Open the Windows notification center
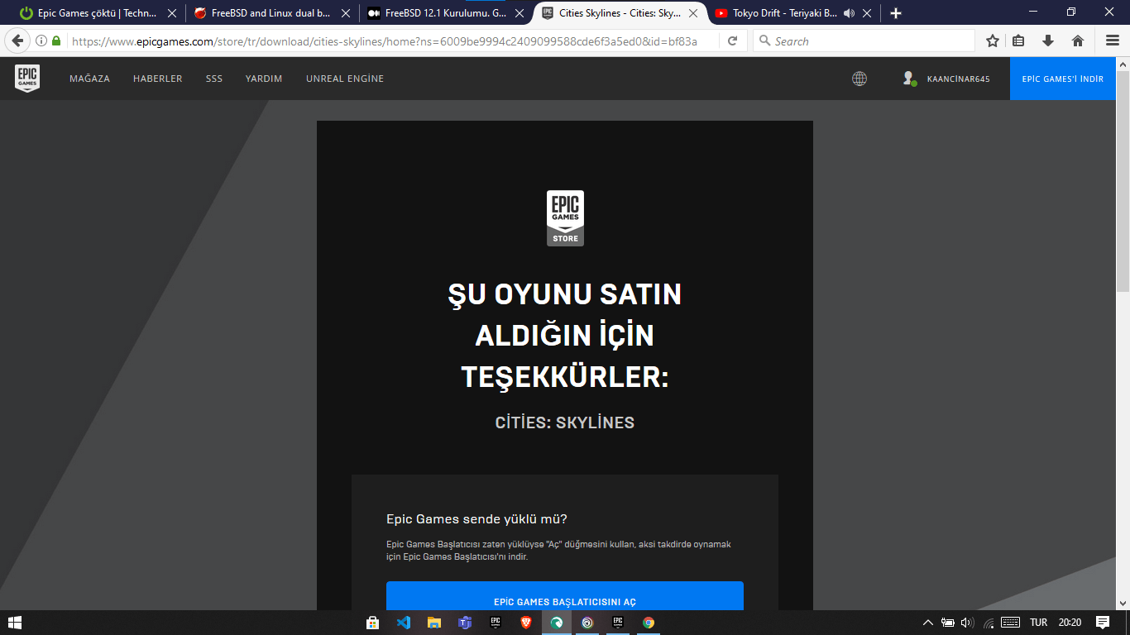 coord(1103,623)
